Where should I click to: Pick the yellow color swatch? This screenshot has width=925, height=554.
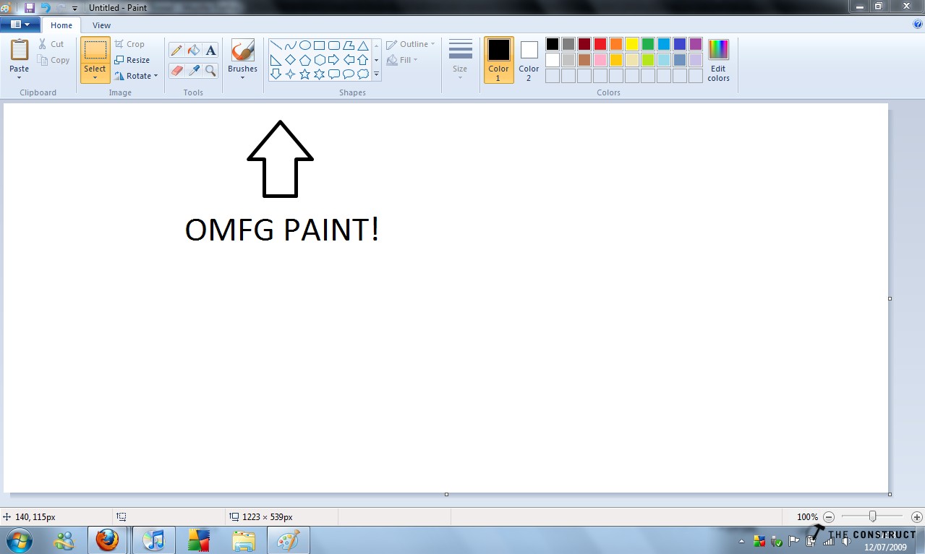click(631, 44)
